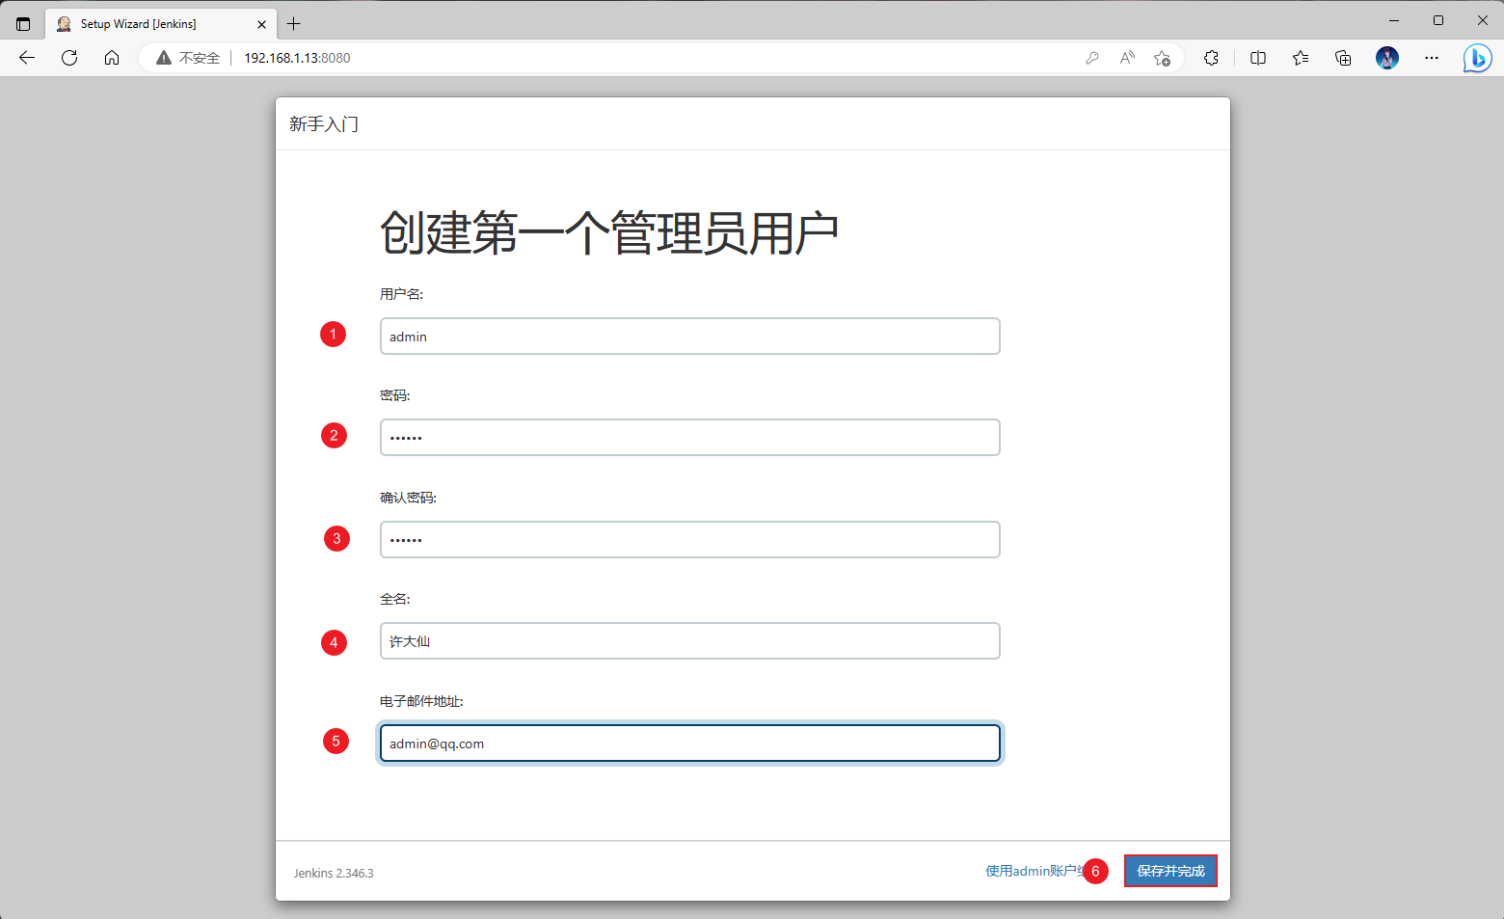1504x919 pixels.
Task: Click the 确认密码 label
Action: pyautogui.click(x=408, y=498)
